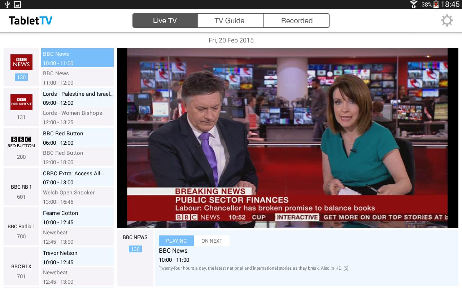This screenshot has height=288, width=462.
Task: Tap the TabletTV logo
Action: pyautogui.click(x=30, y=21)
